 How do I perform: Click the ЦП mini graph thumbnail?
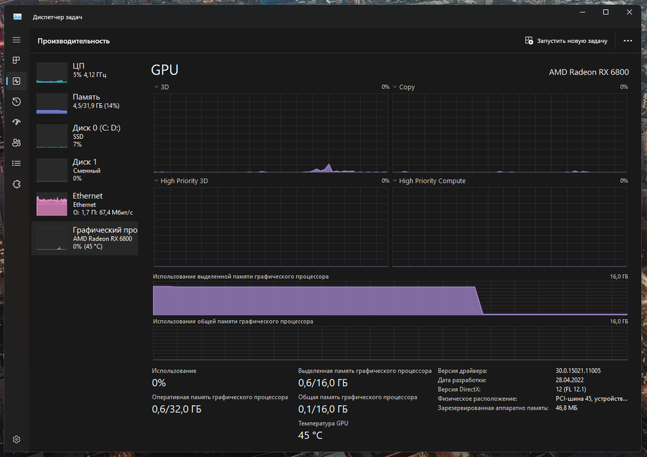[52, 72]
